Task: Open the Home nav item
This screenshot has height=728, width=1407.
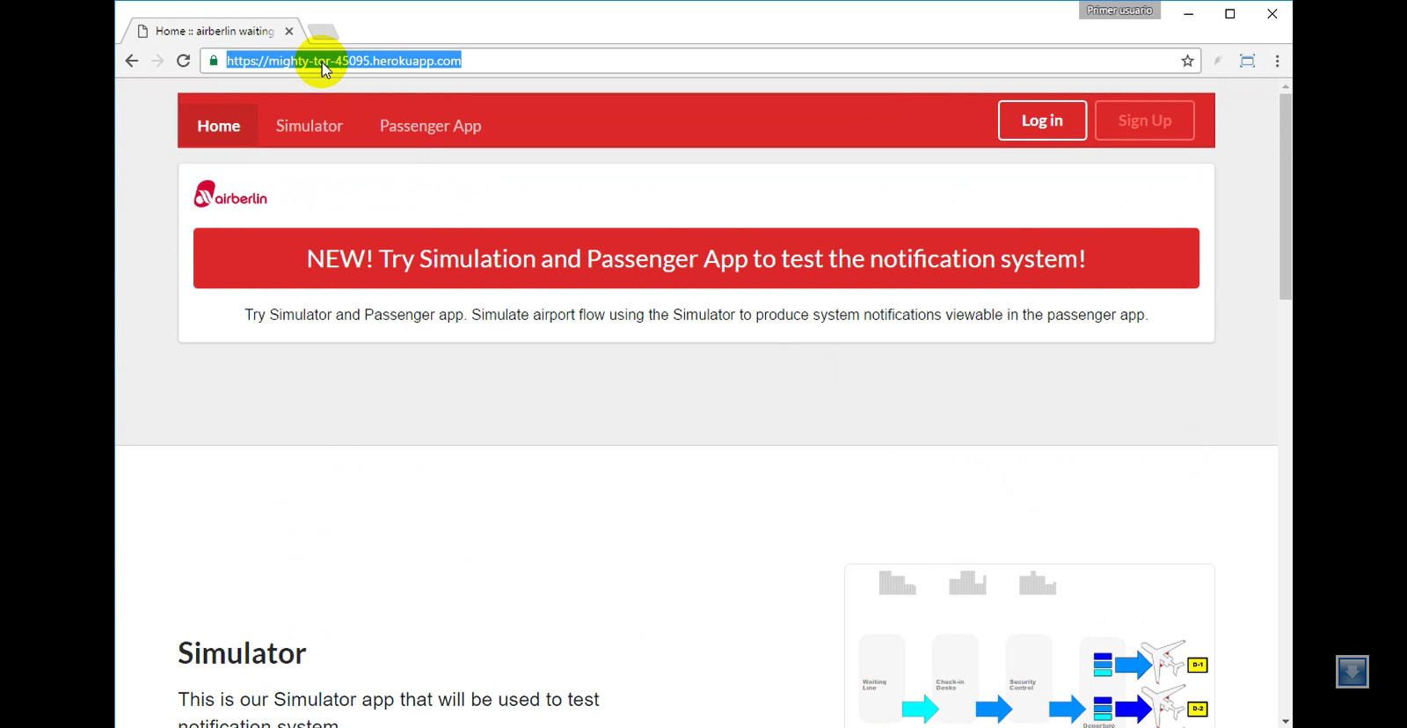Action: tap(218, 126)
